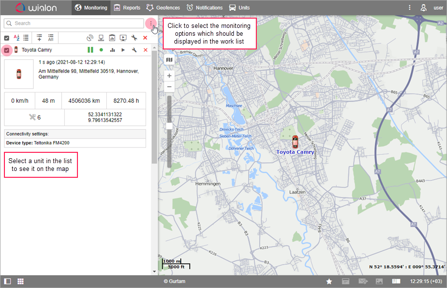This screenshot has height=288, width=447.
Task: Open top bar three-dot menu
Action: click(410, 8)
